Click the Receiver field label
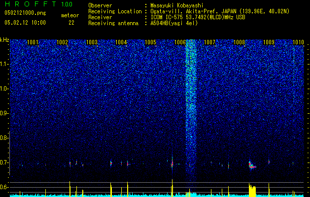Viewport: 310px width, 197px height. click(100, 17)
